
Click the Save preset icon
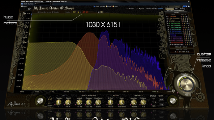coord(113,6)
